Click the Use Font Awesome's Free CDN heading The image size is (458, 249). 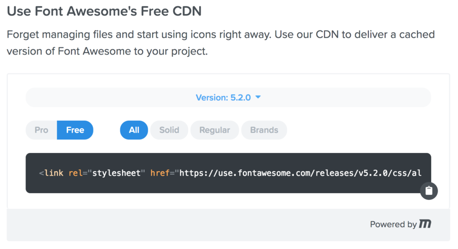click(104, 11)
